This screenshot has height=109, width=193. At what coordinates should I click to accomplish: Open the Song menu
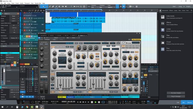9,3
